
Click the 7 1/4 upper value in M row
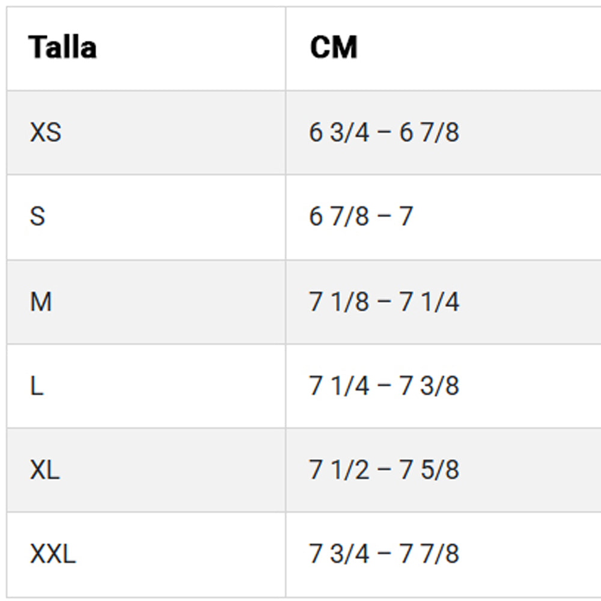coord(429,301)
